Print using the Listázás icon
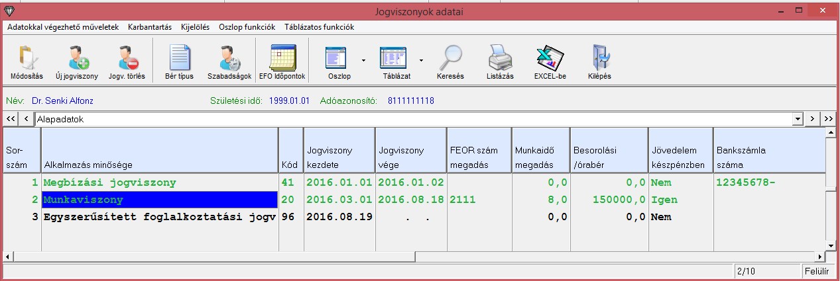 [x=500, y=60]
